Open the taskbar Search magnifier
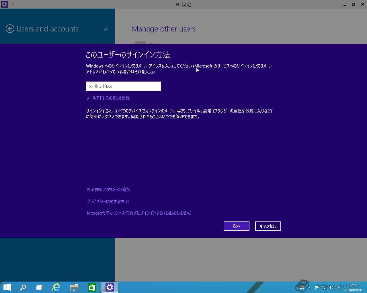The image size is (367, 293). 23,287
